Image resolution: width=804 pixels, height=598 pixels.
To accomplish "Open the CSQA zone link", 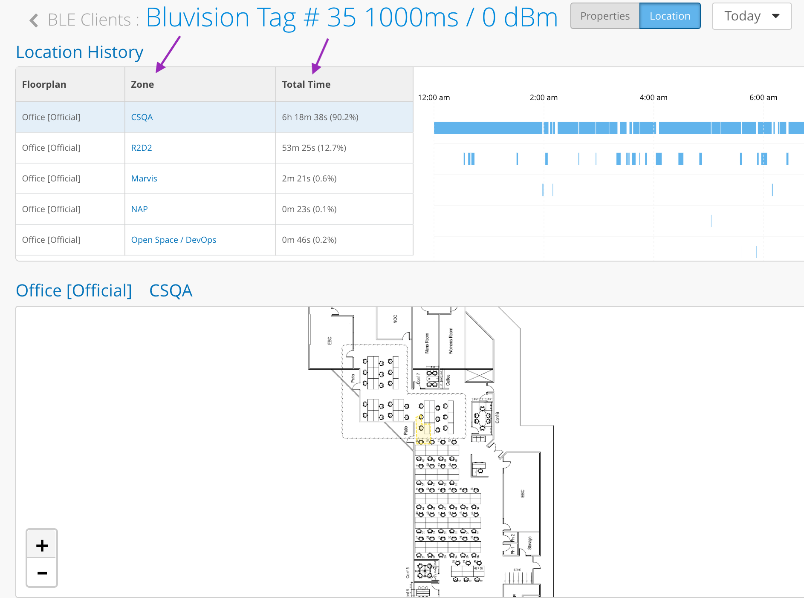I will 142,117.
